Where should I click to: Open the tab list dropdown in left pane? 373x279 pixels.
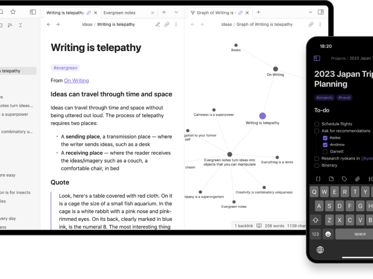click(176, 12)
